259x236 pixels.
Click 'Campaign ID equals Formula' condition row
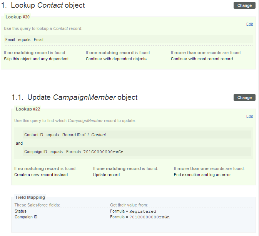[x=137, y=152]
